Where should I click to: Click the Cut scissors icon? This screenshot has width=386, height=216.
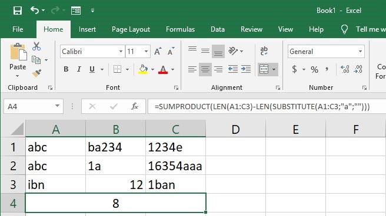pos(36,46)
